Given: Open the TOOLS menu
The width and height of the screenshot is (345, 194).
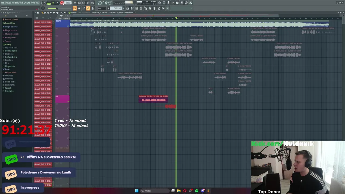Looking at the screenshot, I should click(x=33, y=3).
